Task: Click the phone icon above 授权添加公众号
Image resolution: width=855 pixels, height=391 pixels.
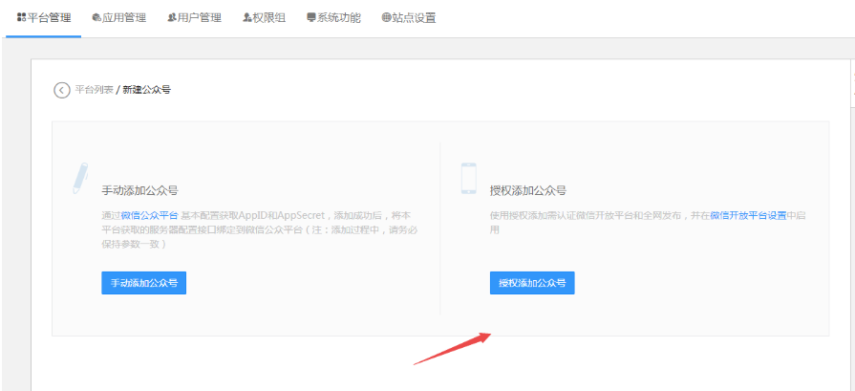Action: click(x=468, y=179)
